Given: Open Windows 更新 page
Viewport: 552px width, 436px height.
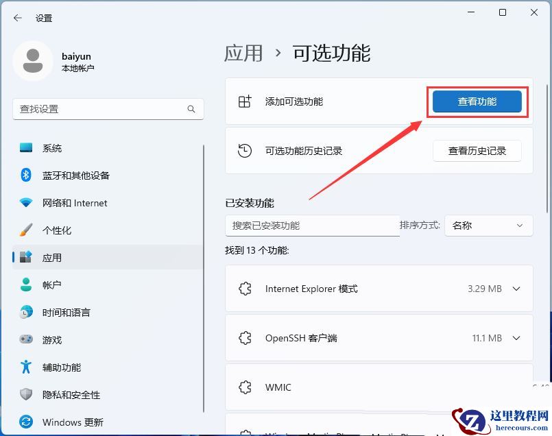Looking at the screenshot, I should pos(72,422).
